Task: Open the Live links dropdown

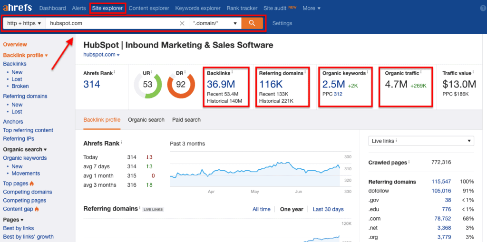Action: click(x=421, y=141)
